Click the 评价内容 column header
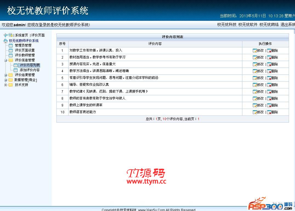Image resolution: width=295 pixels, height=211 pixels. coord(155,44)
